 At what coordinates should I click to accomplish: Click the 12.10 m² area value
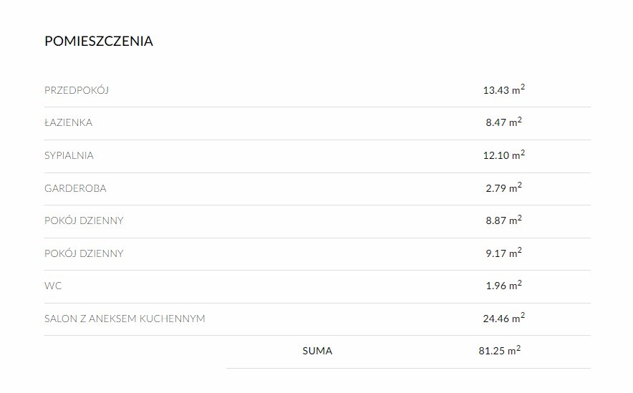click(x=504, y=155)
